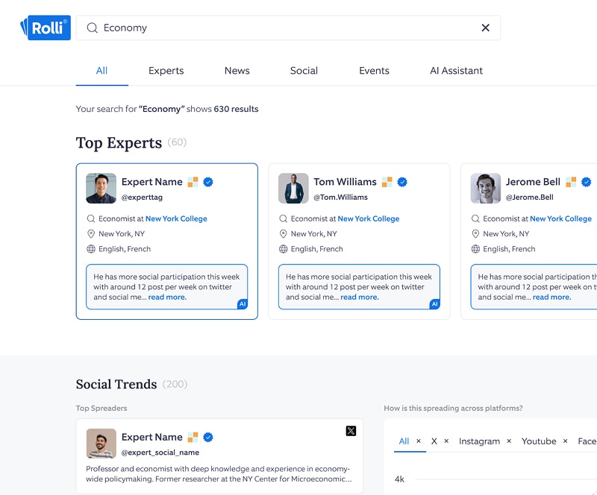The image size is (597, 495).
Task: Remove the X platform filter
Action: (x=446, y=441)
